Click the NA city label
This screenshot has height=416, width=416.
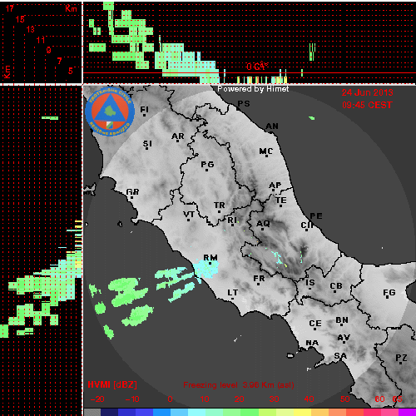312,344
